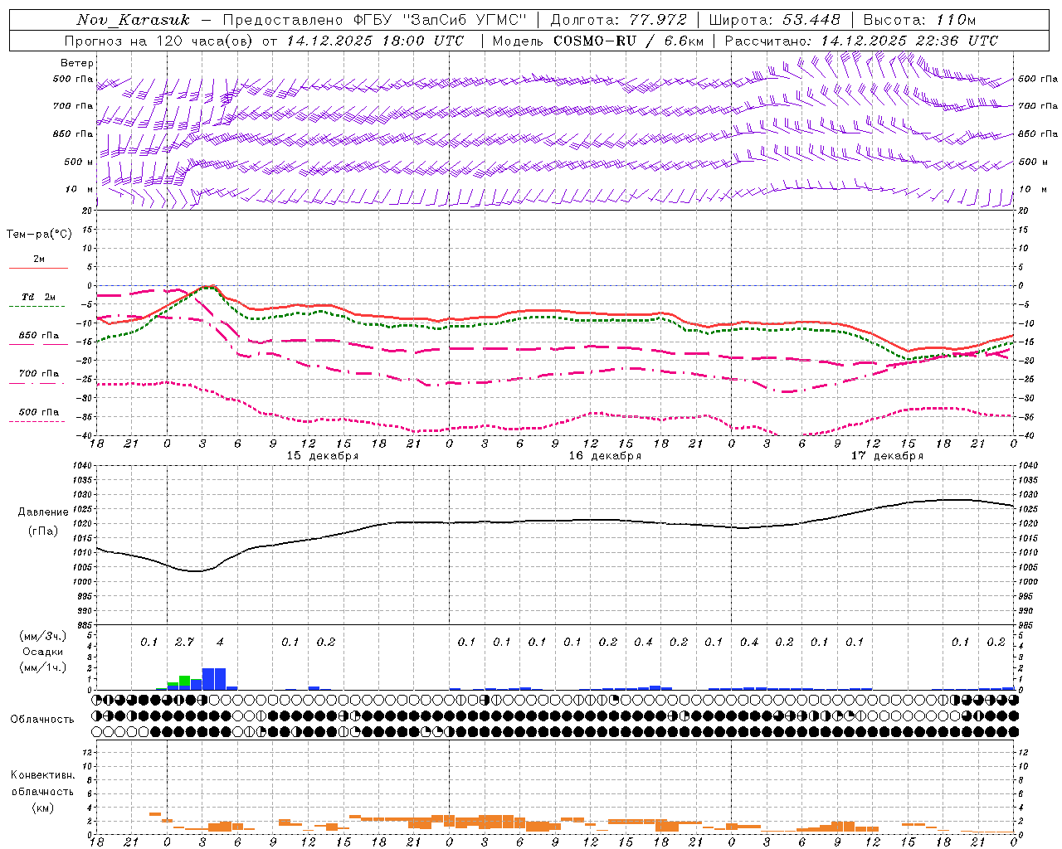1062x849 pixels.
Task: Click the Долгота: 77.972 header field
Action: tap(618, 20)
